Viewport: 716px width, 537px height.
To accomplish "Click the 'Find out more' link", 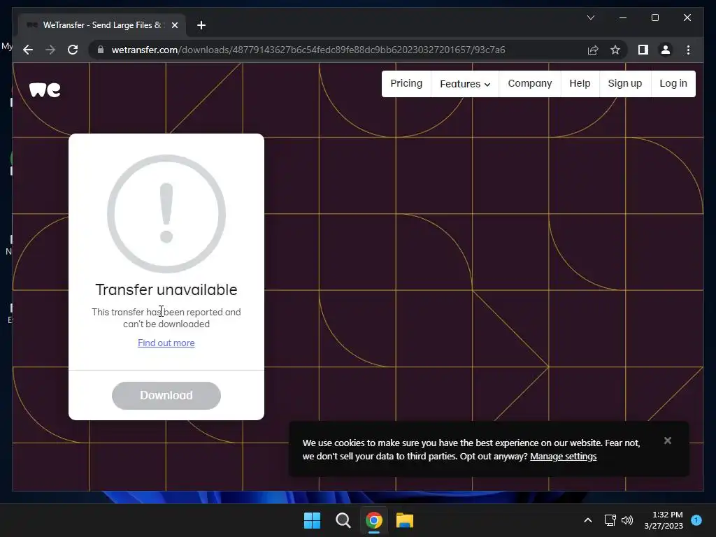I will point(166,343).
